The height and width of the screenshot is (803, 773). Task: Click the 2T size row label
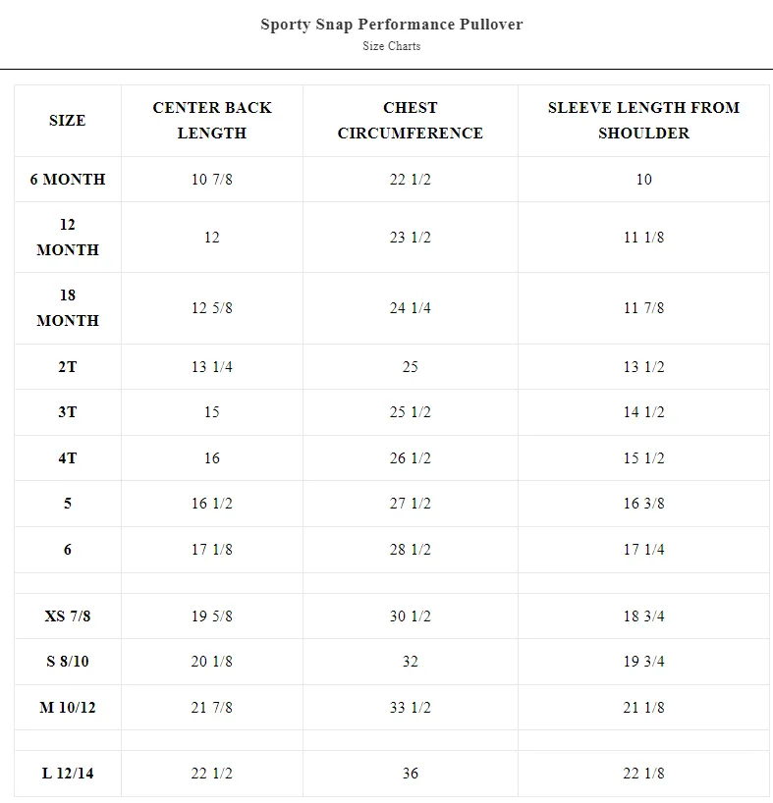pos(68,367)
